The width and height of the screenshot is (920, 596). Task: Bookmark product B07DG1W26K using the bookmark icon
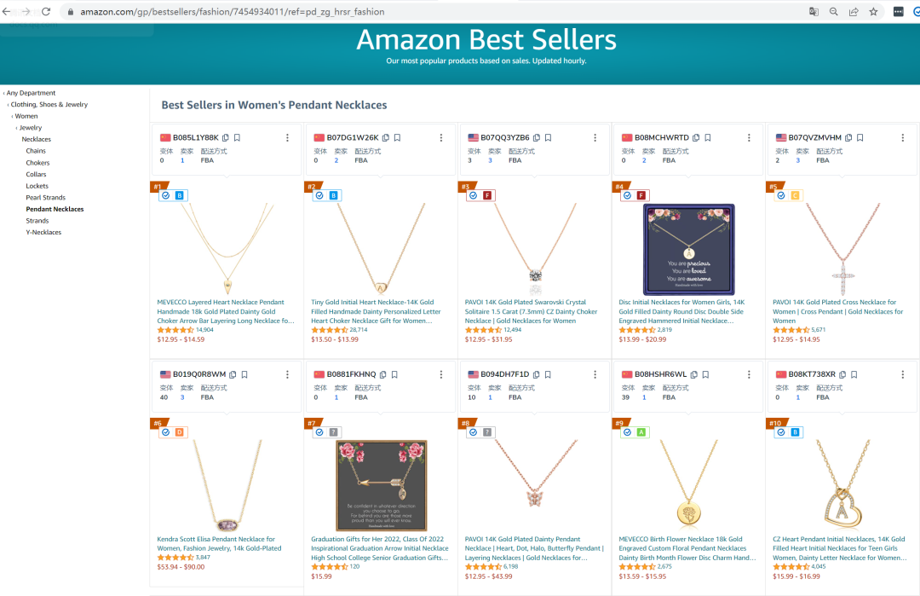397,137
